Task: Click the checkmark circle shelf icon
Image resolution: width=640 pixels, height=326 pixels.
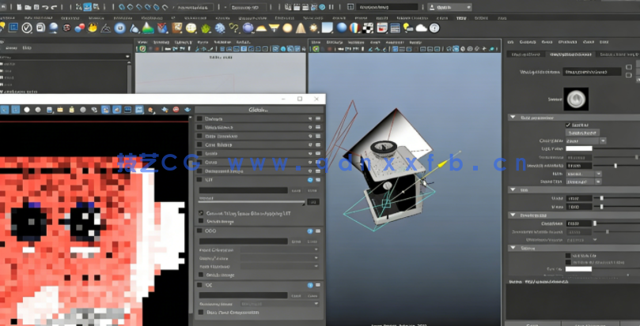Action: 28,28
